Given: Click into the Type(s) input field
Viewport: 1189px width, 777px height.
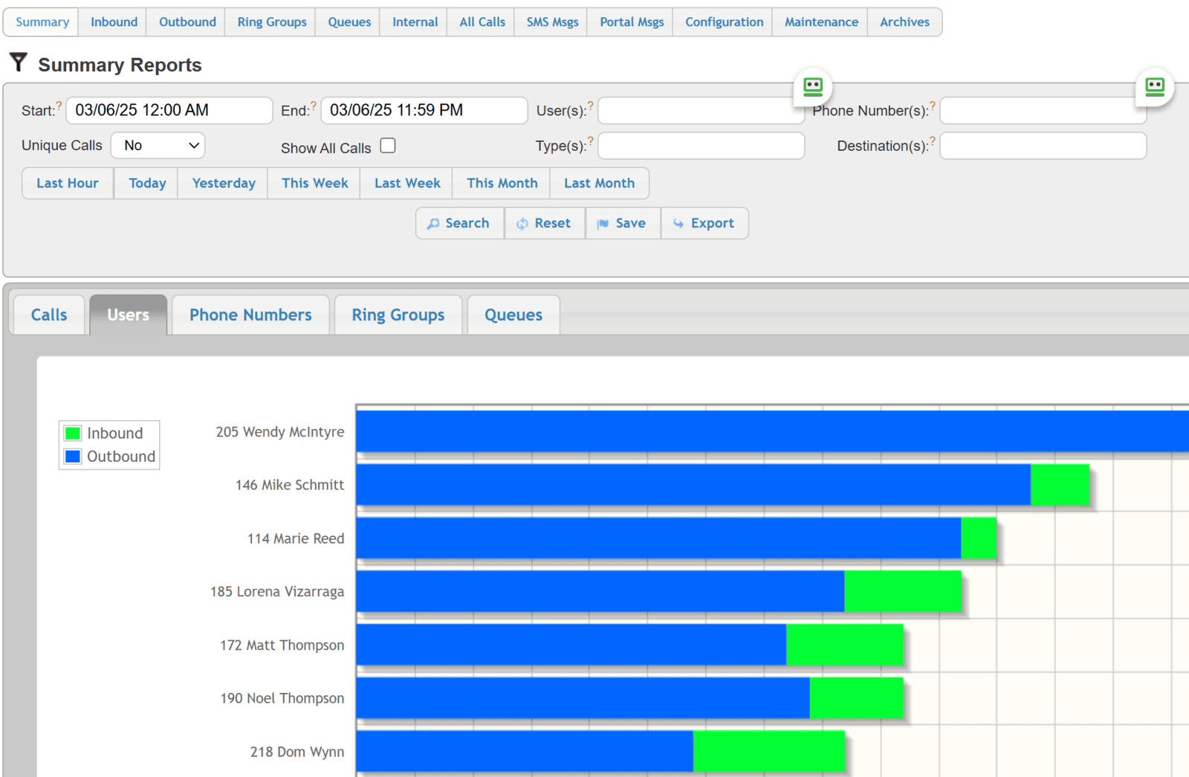Looking at the screenshot, I should coord(701,146).
